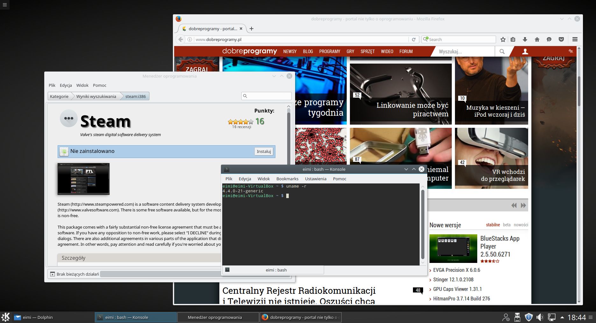Click the Konsole vertical scrollbar
Viewport: 596px width, 323px height.
tap(423, 224)
